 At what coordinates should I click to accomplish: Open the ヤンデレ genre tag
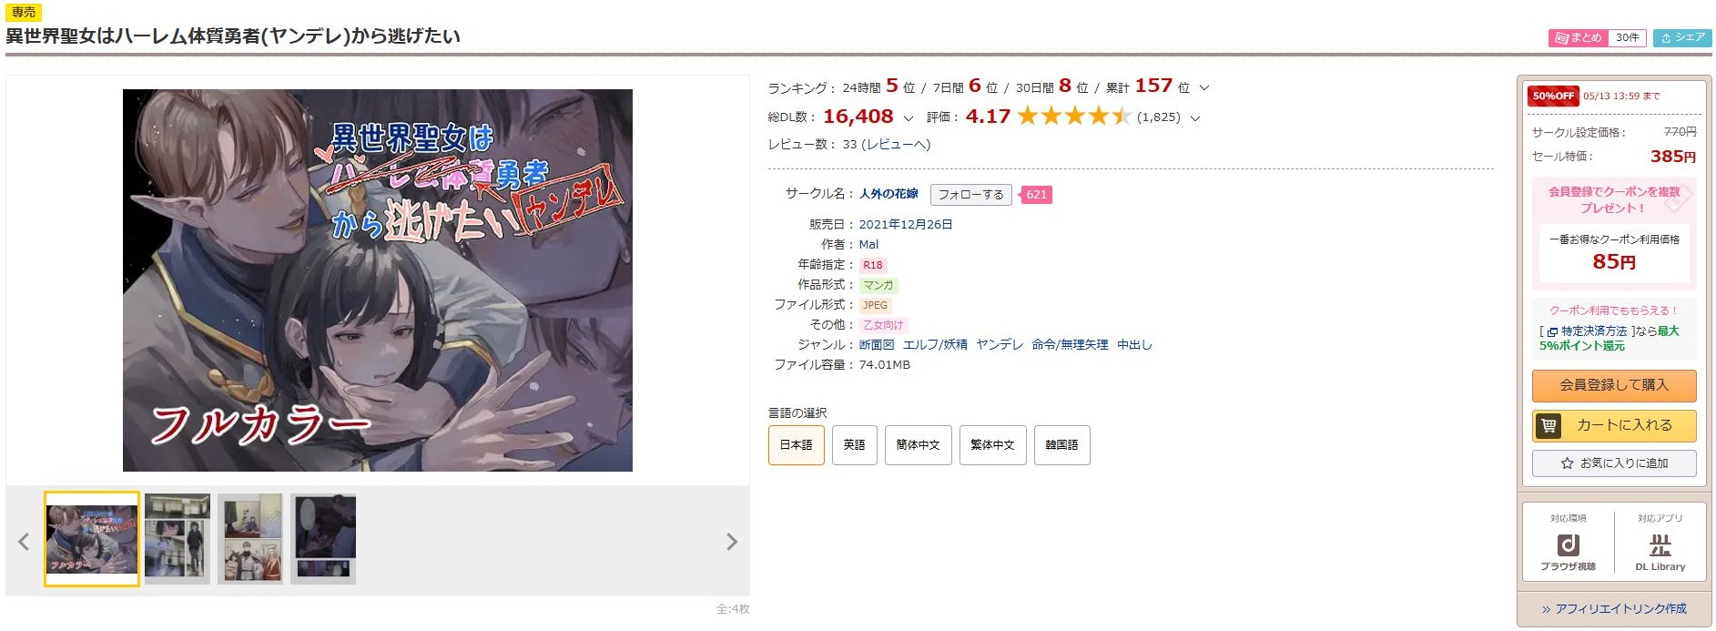coord(1000,344)
